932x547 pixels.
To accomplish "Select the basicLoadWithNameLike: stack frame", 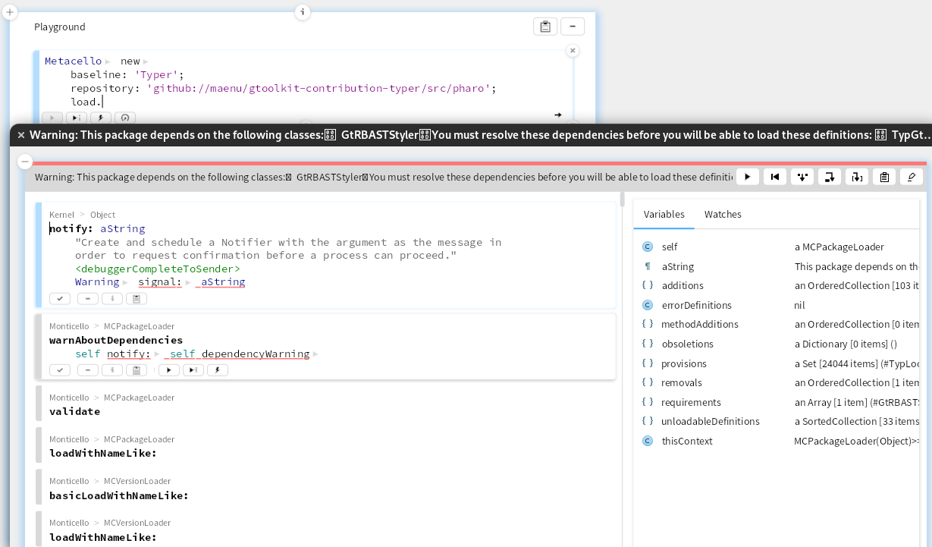I will tap(325, 488).
